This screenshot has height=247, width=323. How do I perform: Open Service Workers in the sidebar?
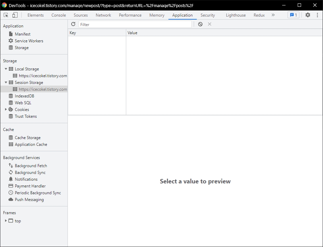29,41
